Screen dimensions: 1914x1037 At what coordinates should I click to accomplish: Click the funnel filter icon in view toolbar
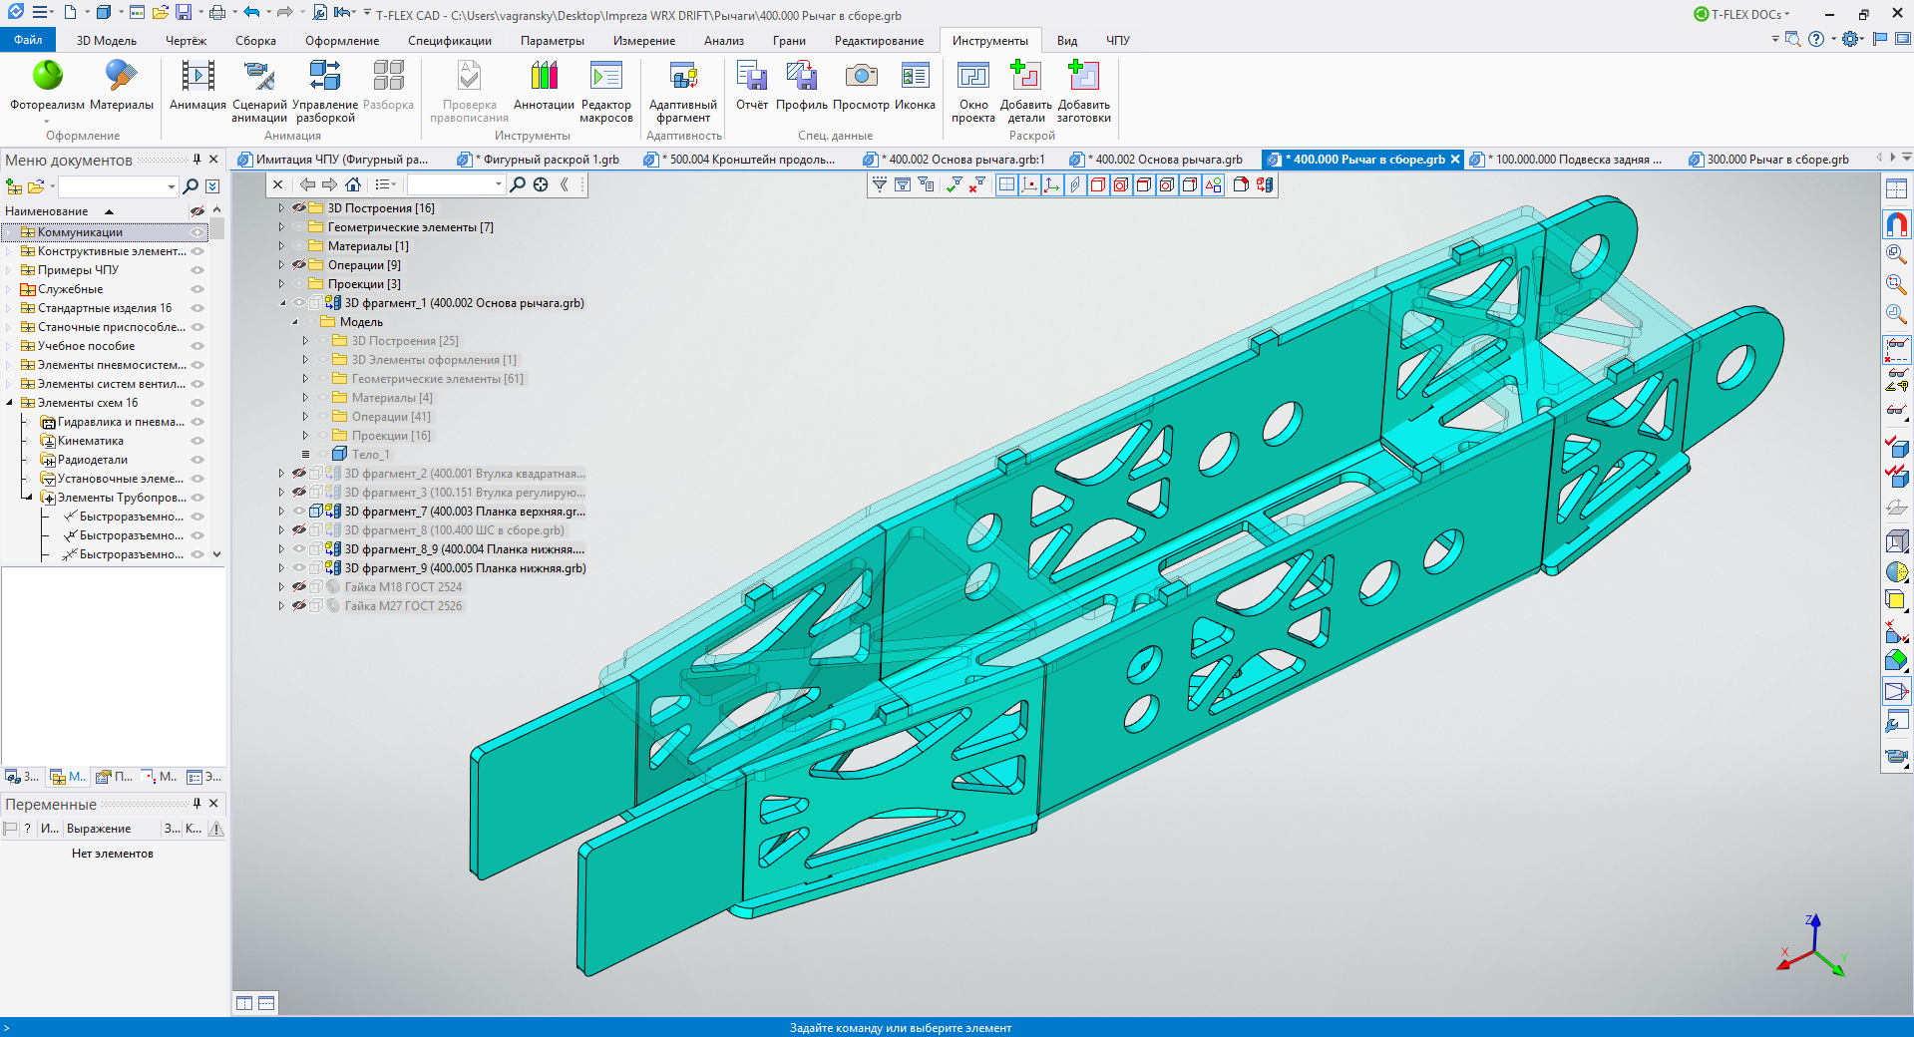pyautogui.click(x=880, y=184)
